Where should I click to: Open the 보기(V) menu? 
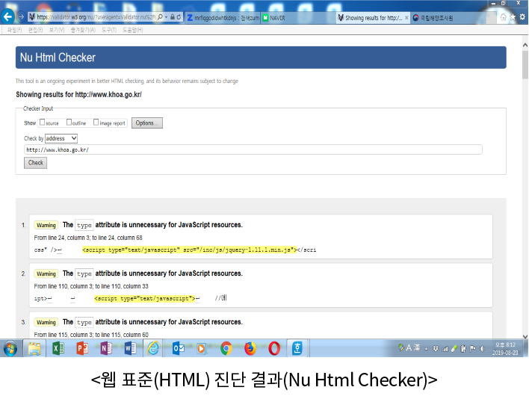click(x=57, y=30)
